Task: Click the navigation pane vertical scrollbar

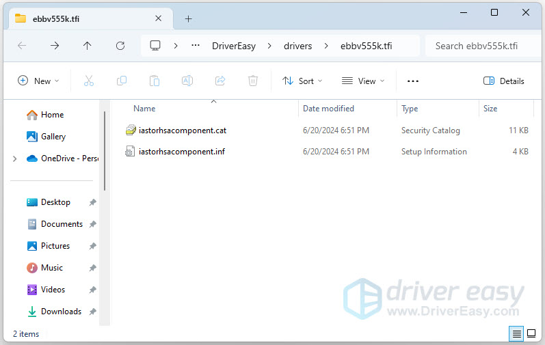Action: point(104,150)
